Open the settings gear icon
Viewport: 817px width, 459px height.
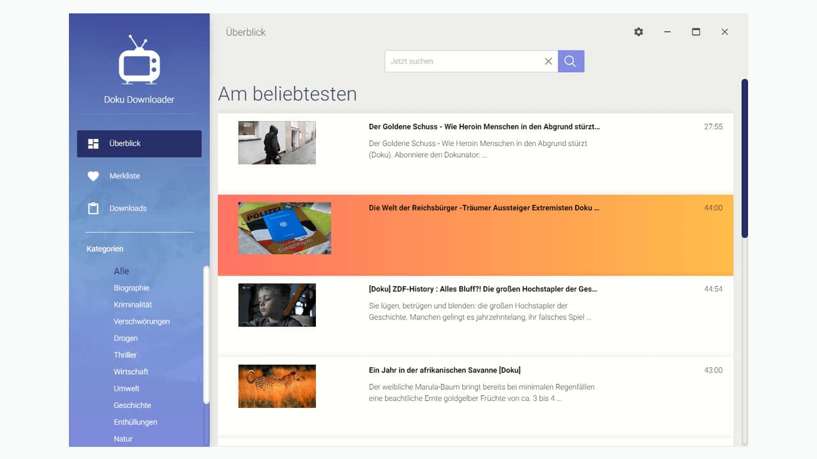click(x=638, y=31)
